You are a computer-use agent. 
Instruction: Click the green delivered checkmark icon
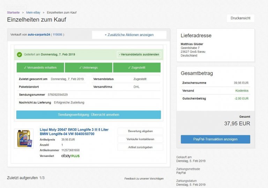[x=20, y=55]
